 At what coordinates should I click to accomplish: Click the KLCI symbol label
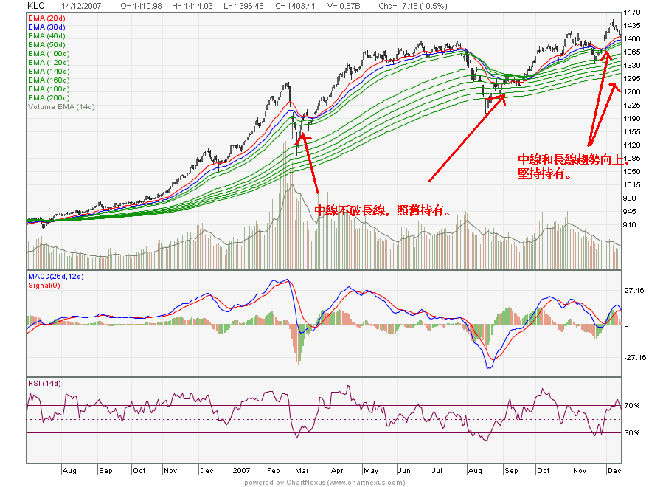coord(37,5)
